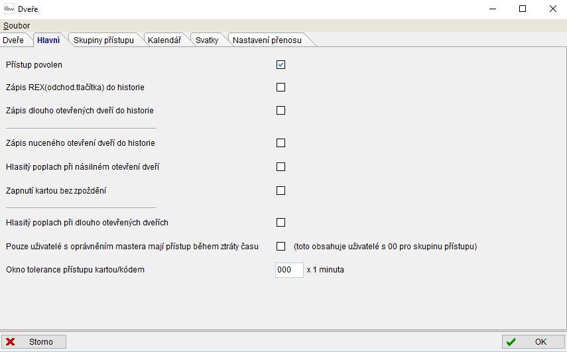Viewport: 567px width, 352px height.
Task: Open the Nastavení přenosu tab
Action: (x=267, y=40)
